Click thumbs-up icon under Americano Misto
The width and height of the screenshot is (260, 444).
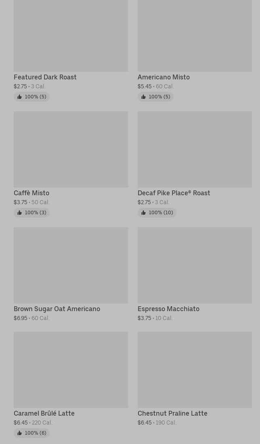[143, 97]
